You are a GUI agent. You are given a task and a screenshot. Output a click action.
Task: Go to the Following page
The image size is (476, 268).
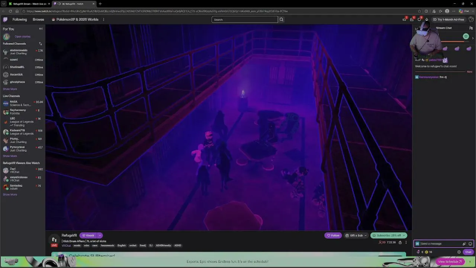pyautogui.click(x=20, y=19)
